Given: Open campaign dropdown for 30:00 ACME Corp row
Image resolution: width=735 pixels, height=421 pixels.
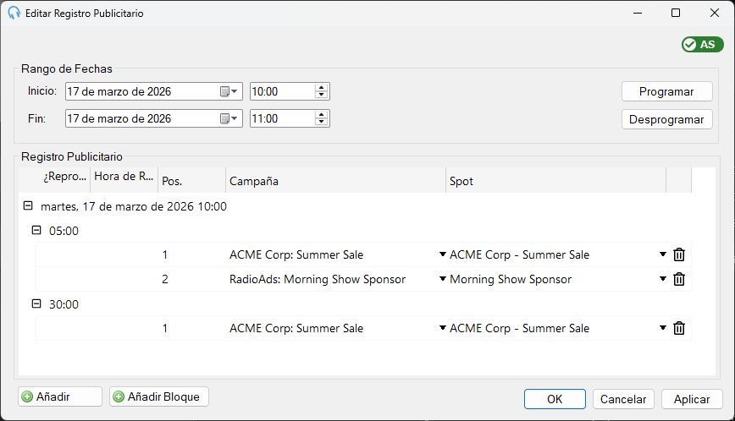Looking at the screenshot, I should click(442, 328).
